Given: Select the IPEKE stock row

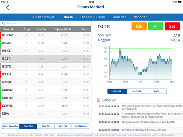Looking at the screenshot, I should coord(46,51).
